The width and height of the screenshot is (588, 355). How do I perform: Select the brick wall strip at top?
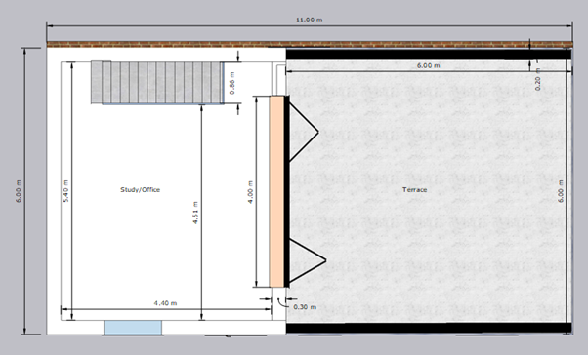[x=310, y=45]
